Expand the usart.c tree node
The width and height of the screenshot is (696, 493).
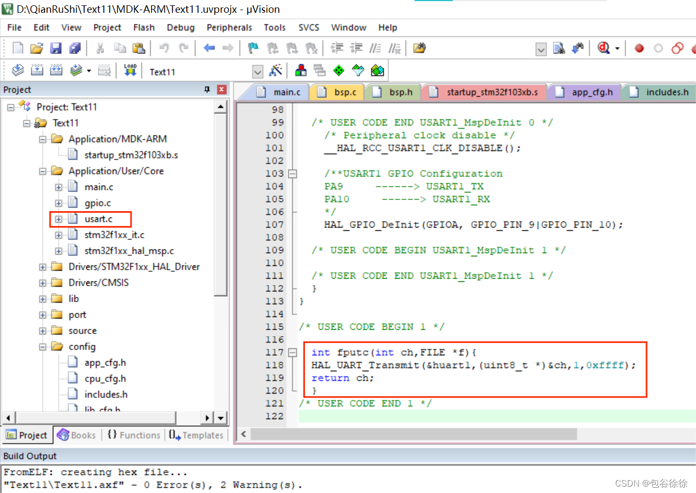pos(59,219)
